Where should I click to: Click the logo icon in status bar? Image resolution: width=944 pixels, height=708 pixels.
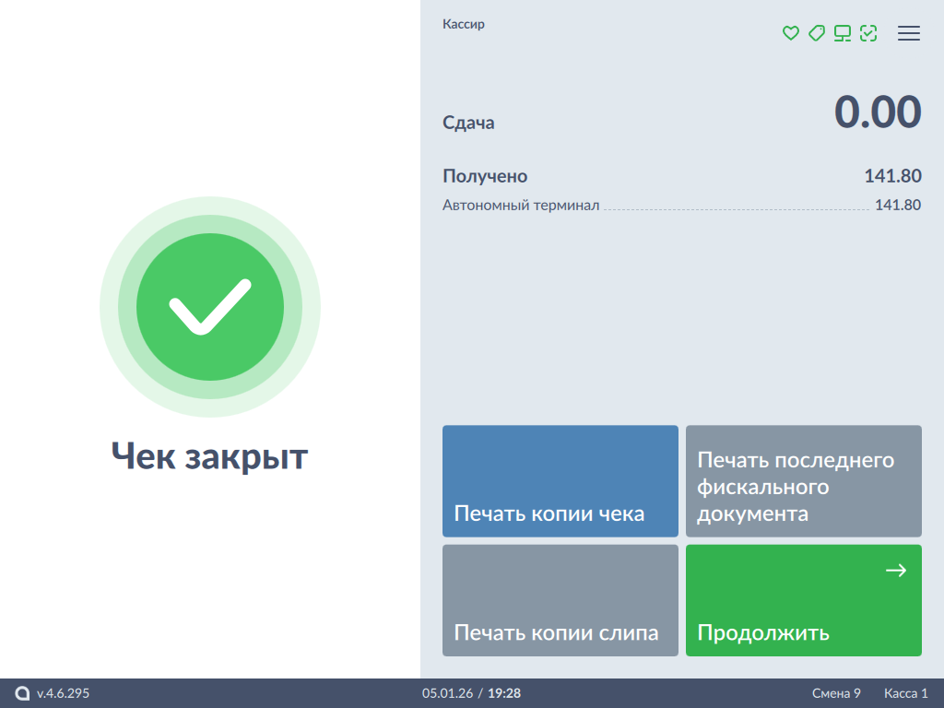[23, 693]
